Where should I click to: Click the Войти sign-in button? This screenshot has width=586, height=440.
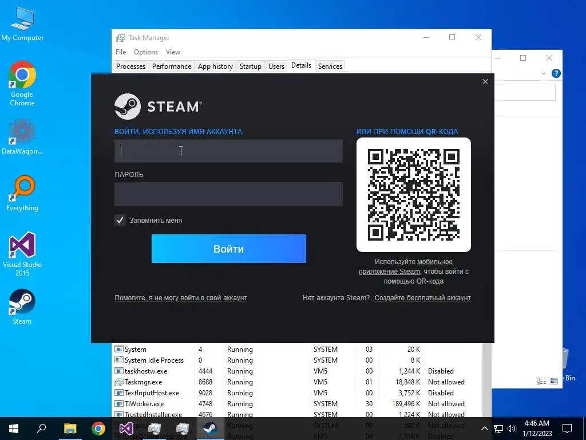point(229,249)
